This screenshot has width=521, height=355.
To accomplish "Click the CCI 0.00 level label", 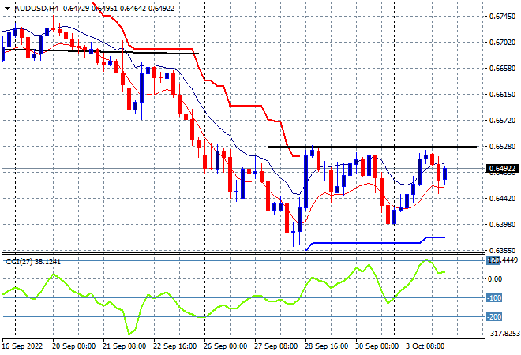I will point(495,279).
